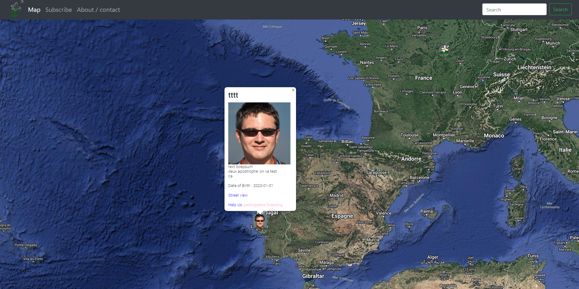
Task: Click the flower logo in the navbar
Action: pos(16,9)
